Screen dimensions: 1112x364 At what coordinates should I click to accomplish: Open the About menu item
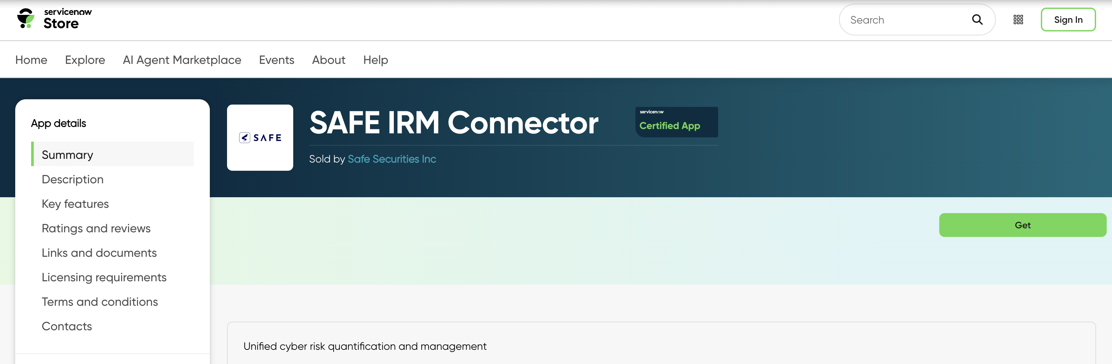click(x=329, y=60)
